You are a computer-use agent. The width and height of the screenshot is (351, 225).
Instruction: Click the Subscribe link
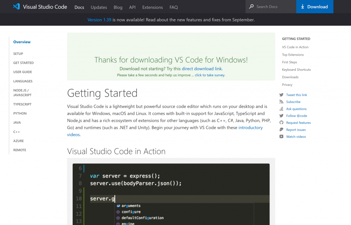pyautogui.click(x=293, y=102)
